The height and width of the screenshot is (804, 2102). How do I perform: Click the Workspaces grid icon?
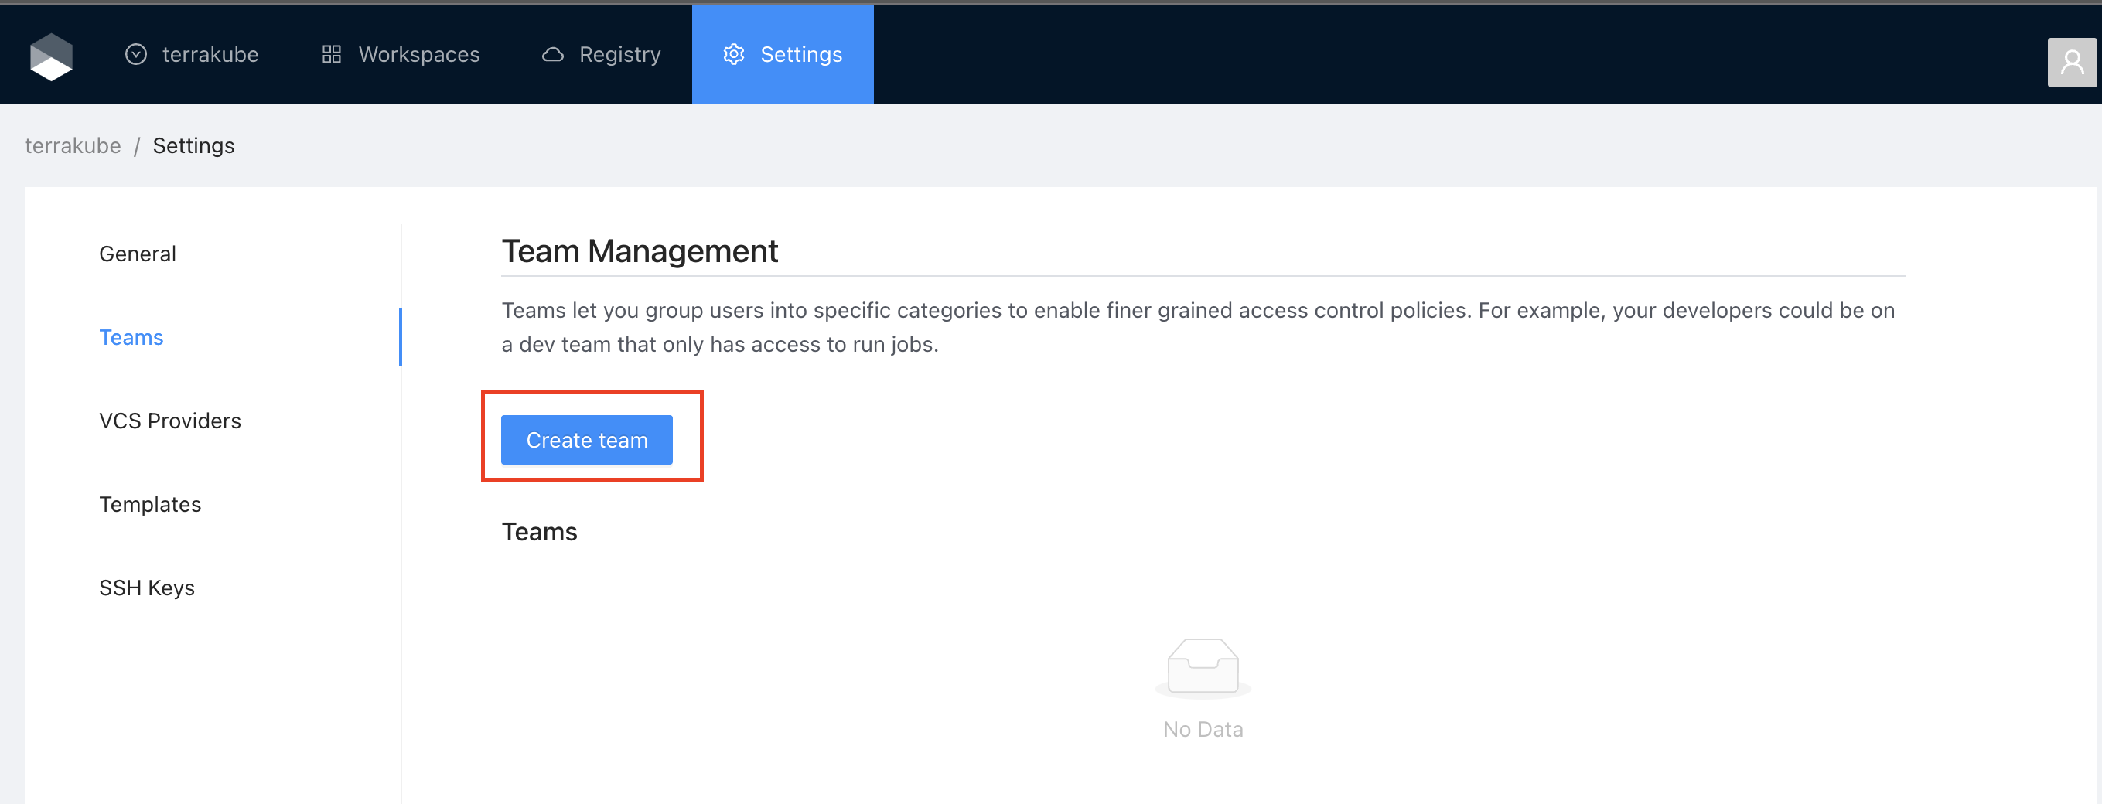pyautogui.click(x=331, y=55)
